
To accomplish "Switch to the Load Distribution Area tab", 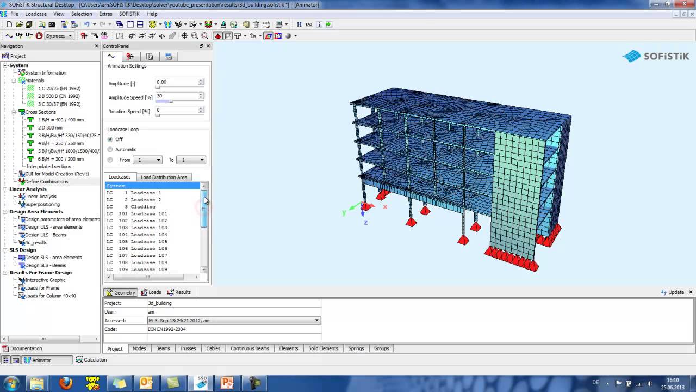I will click(x=164, y=177).
